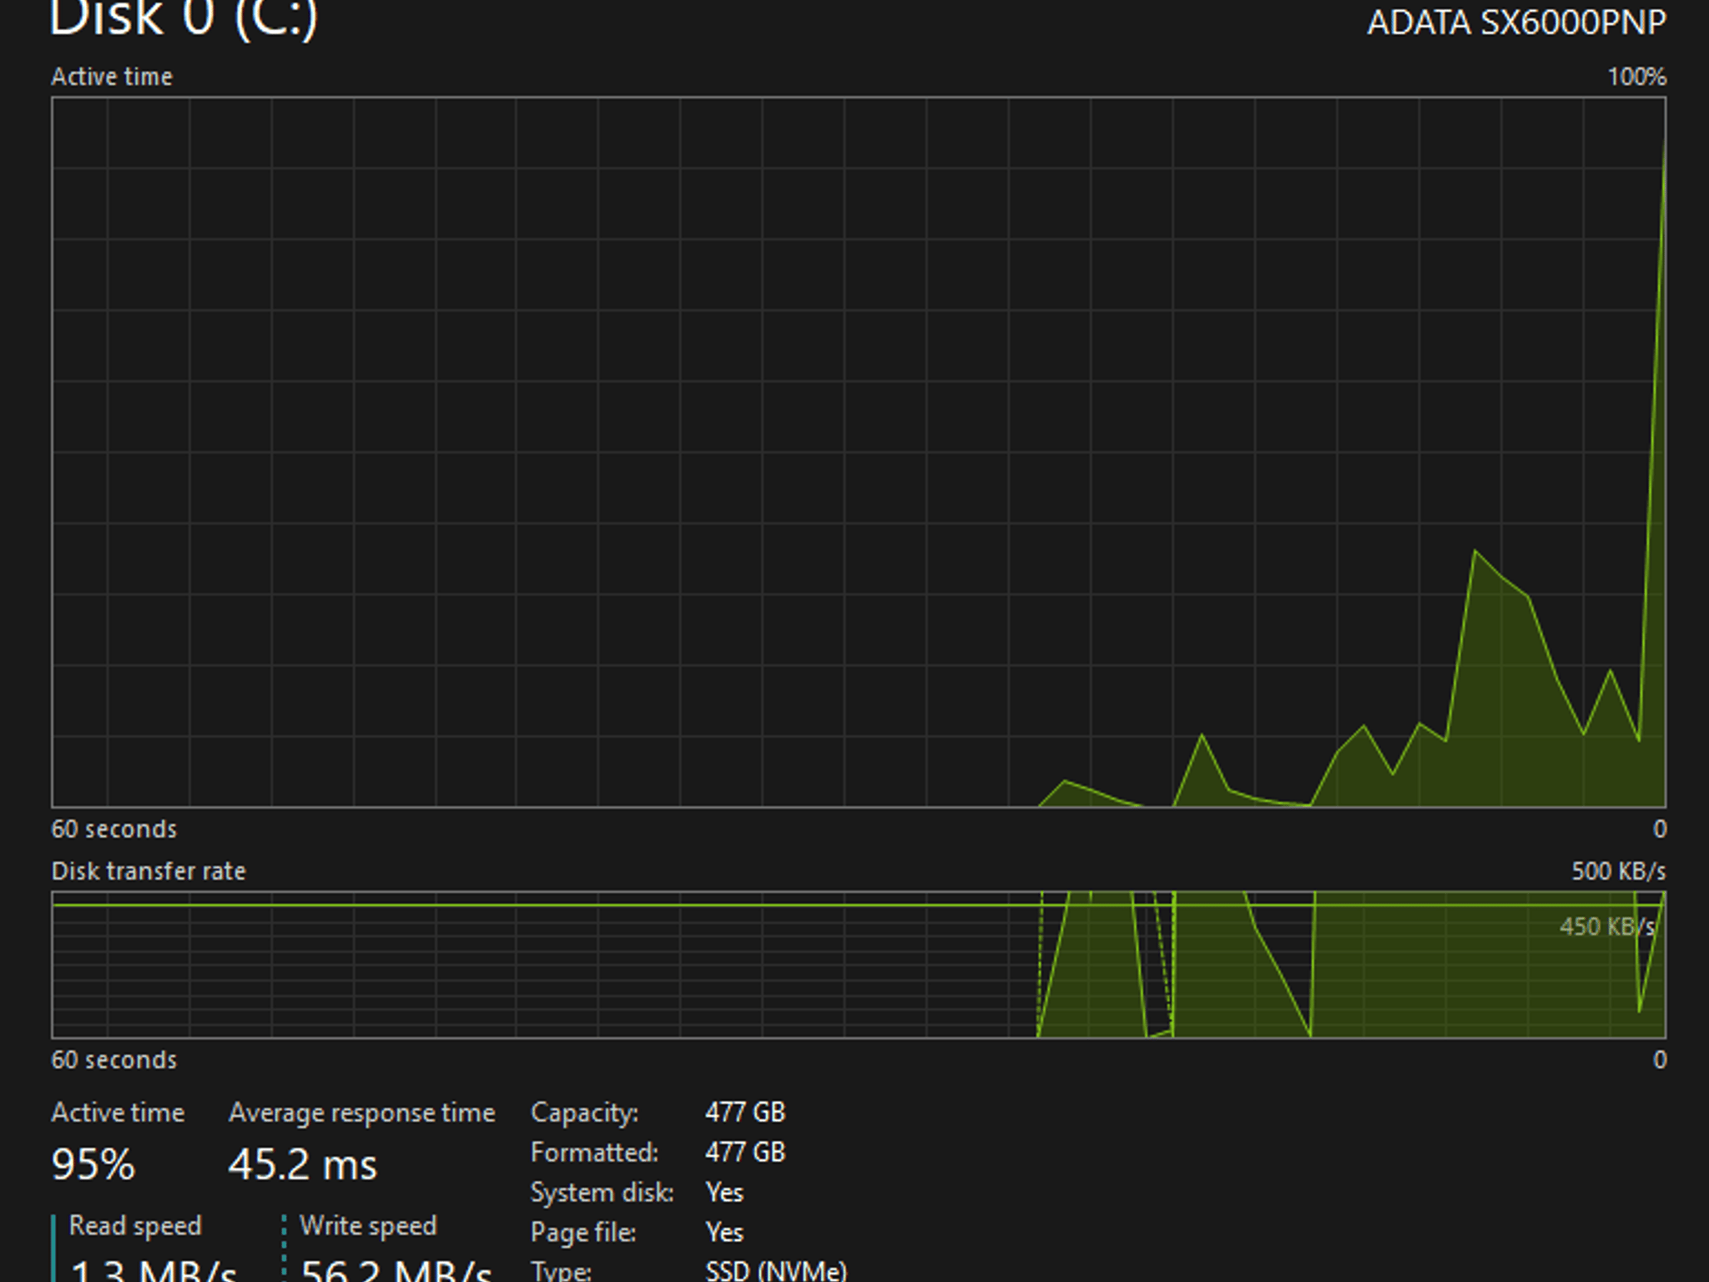Click the Page file Yes value
Image resolution: width=1709 pixels, height=1282 pixels.
pos(724,1232)
